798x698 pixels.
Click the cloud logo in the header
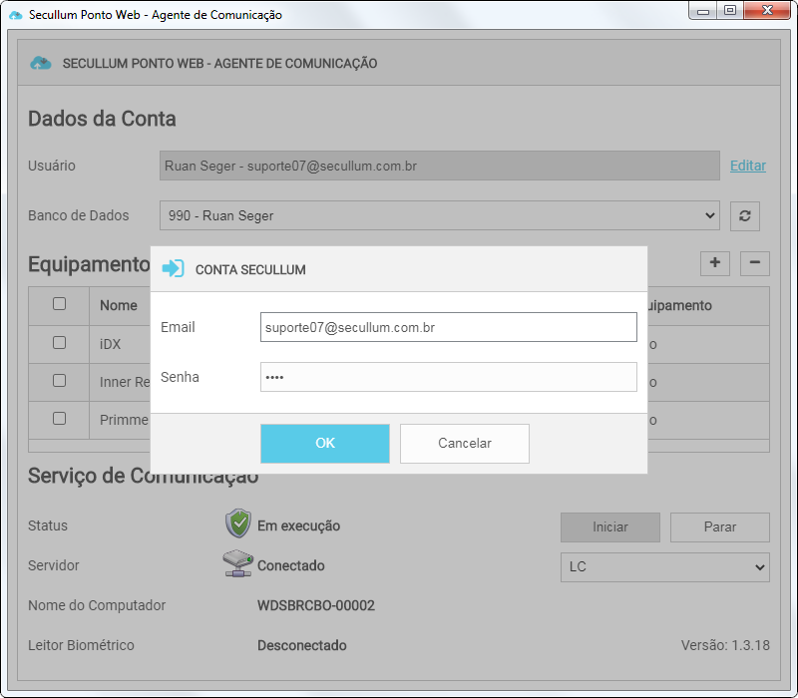coord(41,63)
